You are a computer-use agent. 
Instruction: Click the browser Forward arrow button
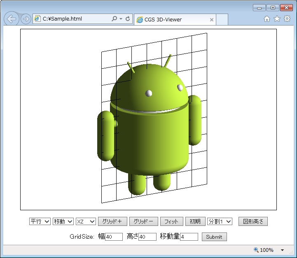tap(26, 19)
